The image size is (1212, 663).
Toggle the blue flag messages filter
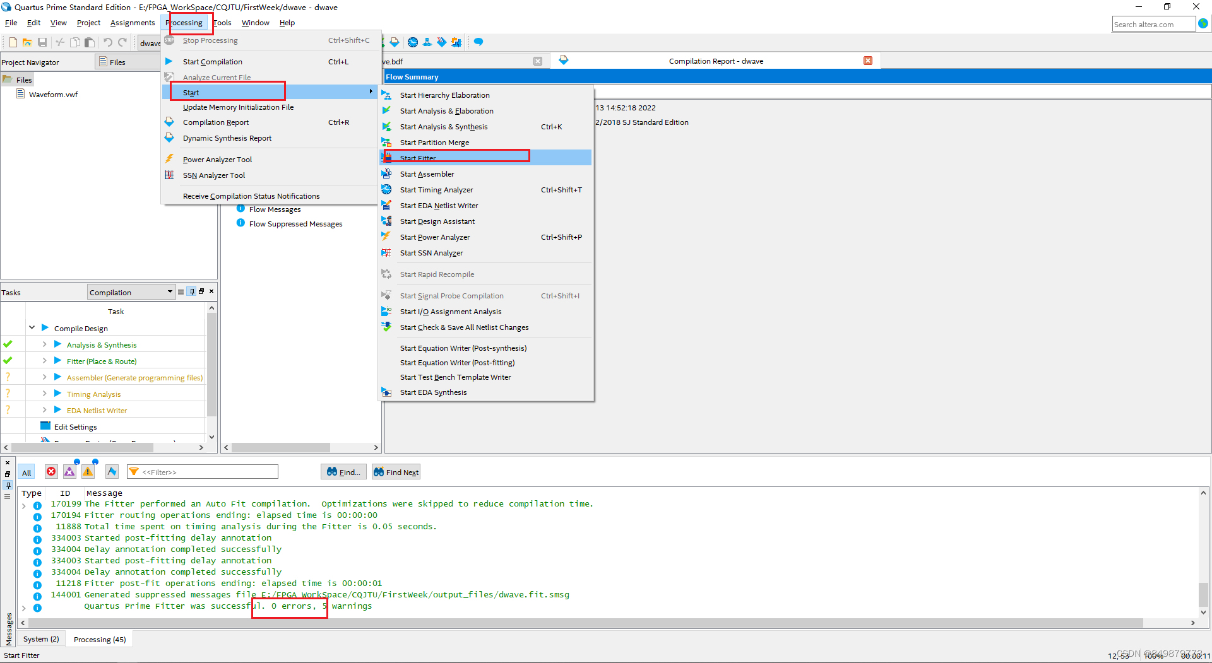[112, 472]
